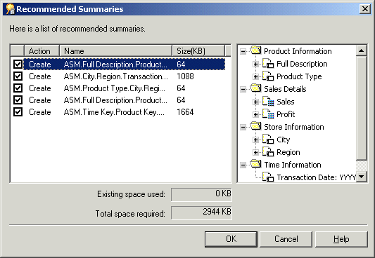
Task: Click the OK button
Action: coord(231,239)
